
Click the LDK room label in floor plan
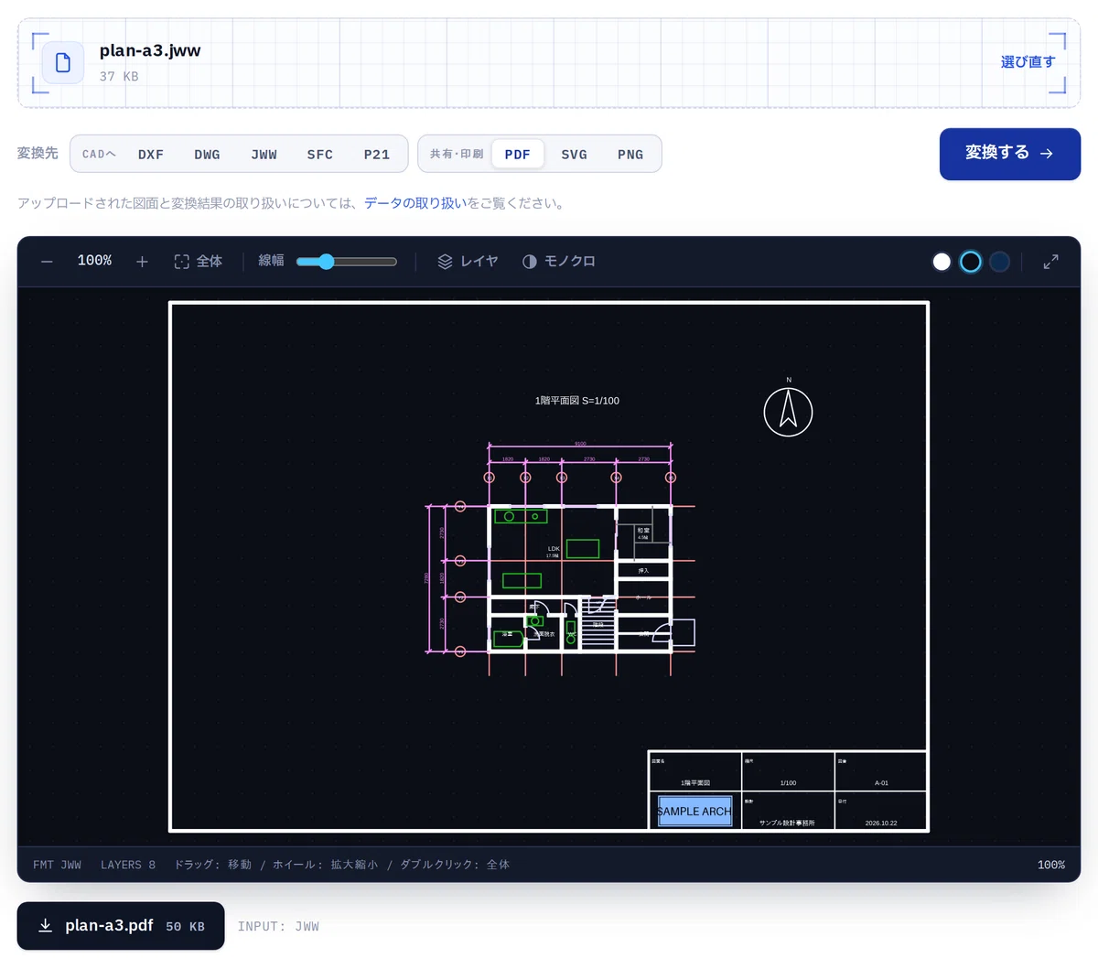[x=554, y=549]
